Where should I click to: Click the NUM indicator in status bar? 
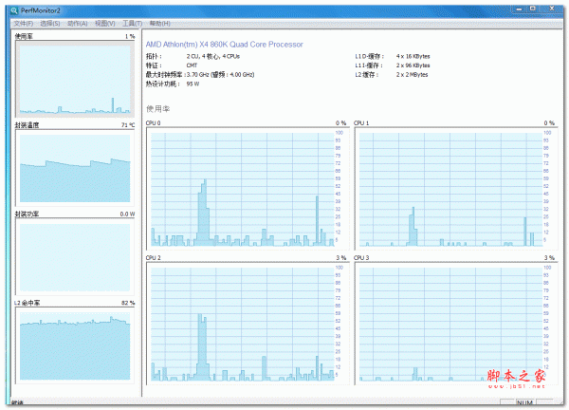pos(524,402)
